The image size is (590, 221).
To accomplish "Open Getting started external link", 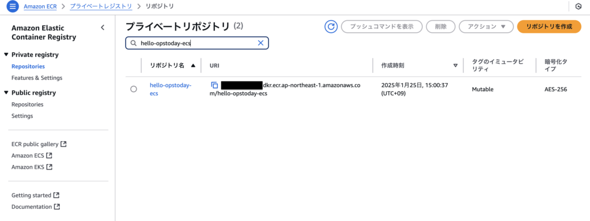I will tap(35, 195).
